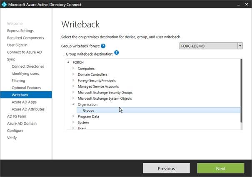Viewport: 252px width, 177px height.
Task: Select the Program Data container
Action: pyautogui.click(x=88, y=116)
